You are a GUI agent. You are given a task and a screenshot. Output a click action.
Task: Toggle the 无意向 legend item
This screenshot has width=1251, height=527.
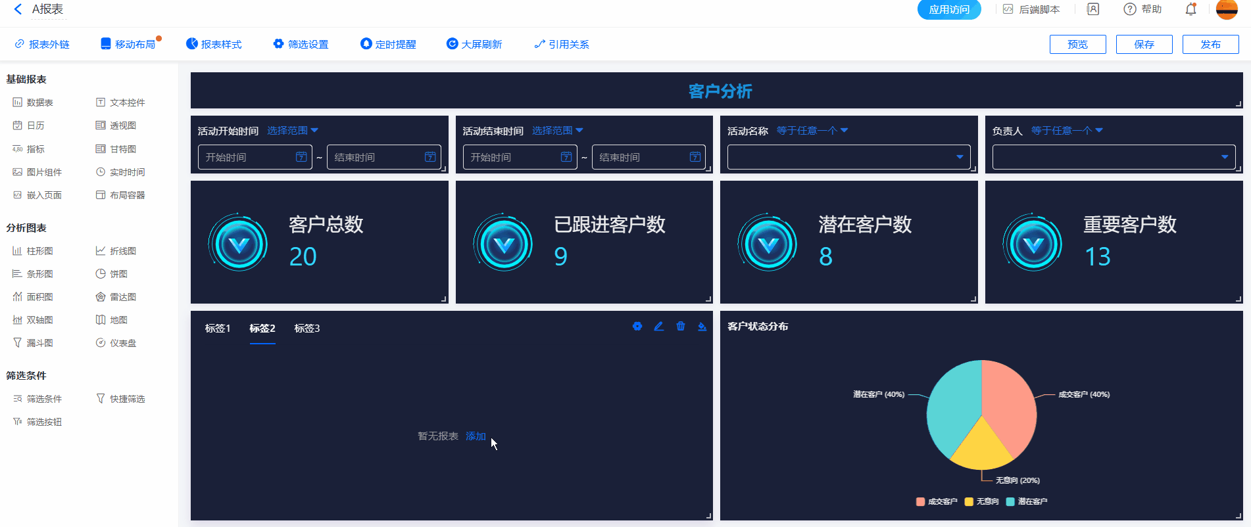(982, 501)
